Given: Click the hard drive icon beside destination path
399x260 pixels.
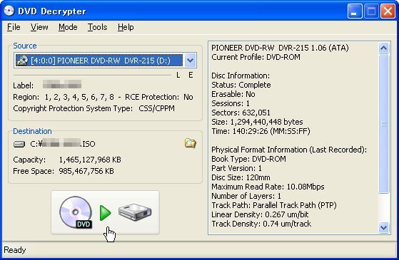Looking at the screenshot, I should 19,144.
